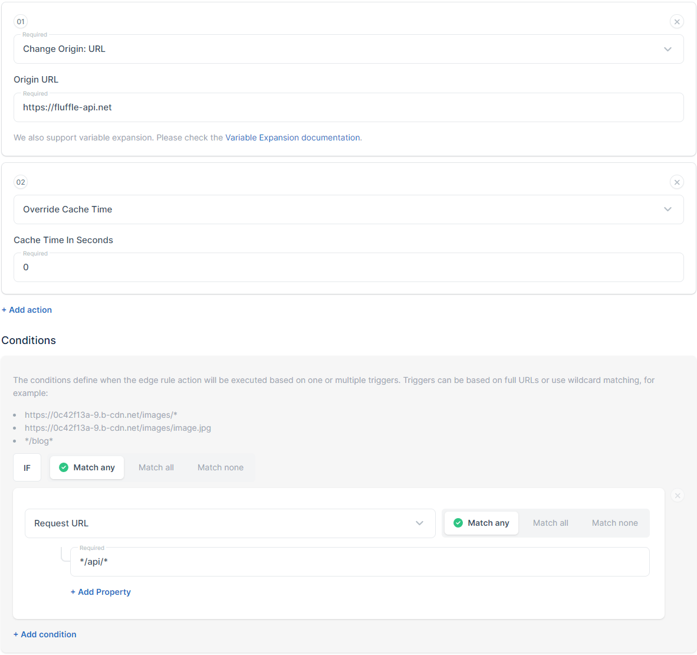Screen dimensions: 697x655
Task: Remove the Override Cache Time action via X icon
Action: (x=677, y=182)
